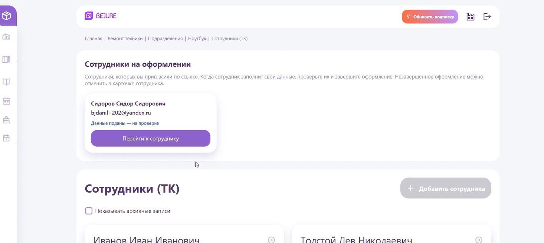Open Иванов Иван Иванович card arrow
544x243 pixels.
271,240
